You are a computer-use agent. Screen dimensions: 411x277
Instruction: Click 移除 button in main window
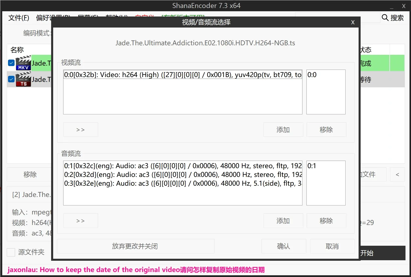(x=29, y=174)
